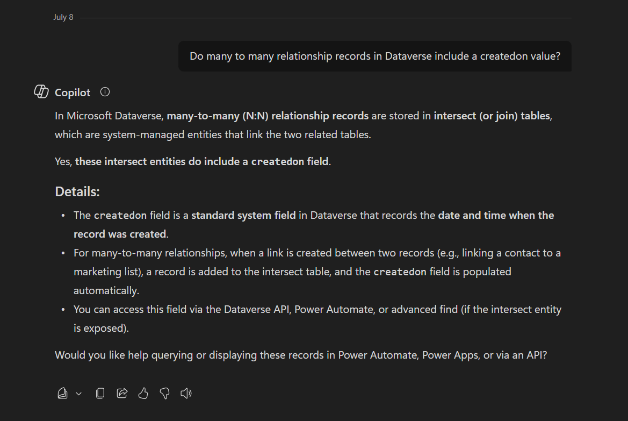The image size is (628, 421).
Task: Click the read aloud speaker icon
Action: (x=186, y=394)
